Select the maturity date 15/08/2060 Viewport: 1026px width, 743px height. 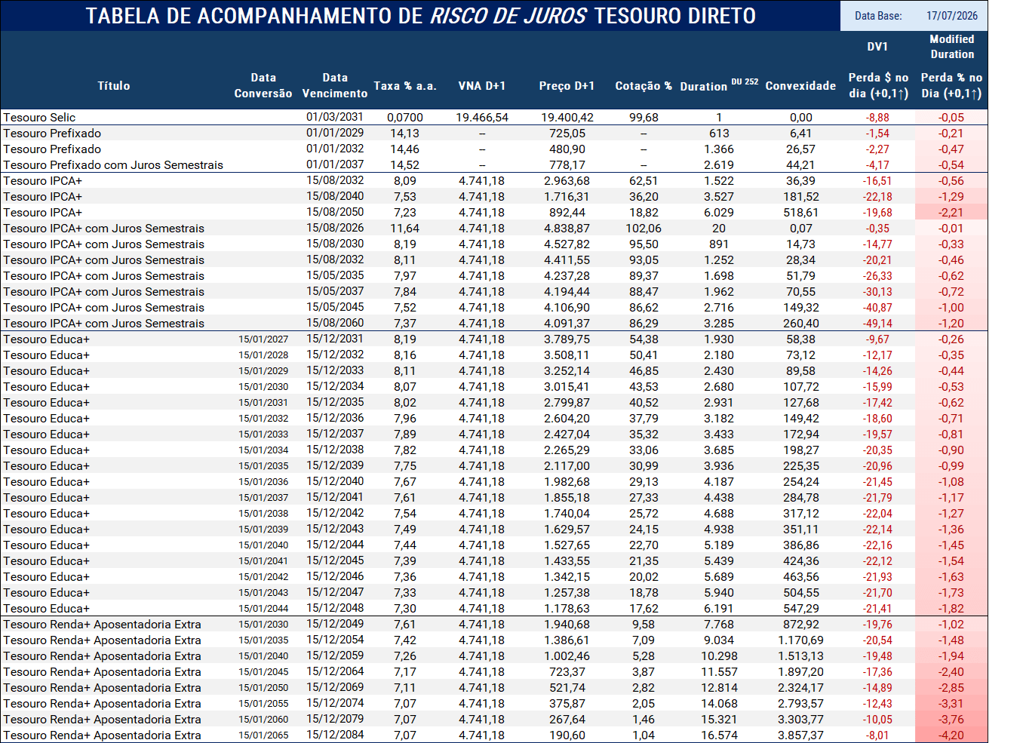335,323
